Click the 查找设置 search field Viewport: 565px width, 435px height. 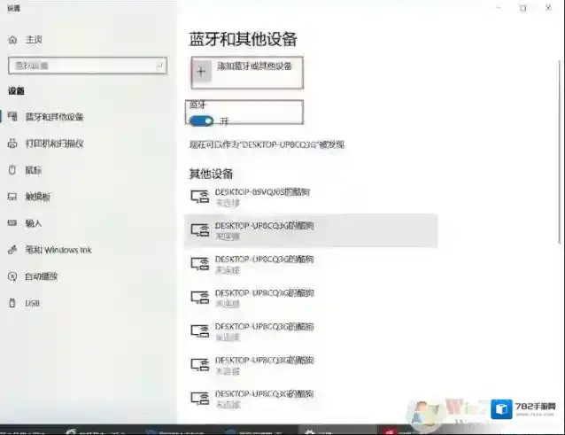pos(88,66)
